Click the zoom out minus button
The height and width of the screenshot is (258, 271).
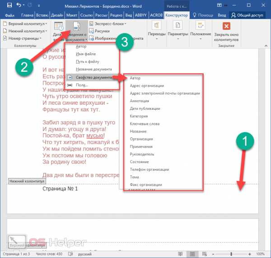click(x=213, y=254)
